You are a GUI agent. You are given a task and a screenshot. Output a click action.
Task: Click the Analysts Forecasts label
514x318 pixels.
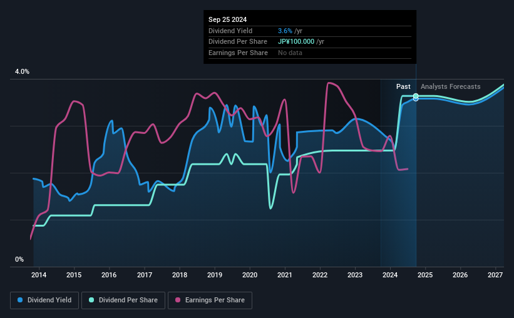450,86
